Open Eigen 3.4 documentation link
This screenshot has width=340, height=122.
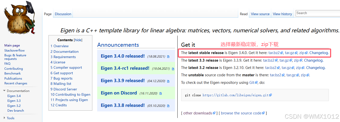coord(14,96)
